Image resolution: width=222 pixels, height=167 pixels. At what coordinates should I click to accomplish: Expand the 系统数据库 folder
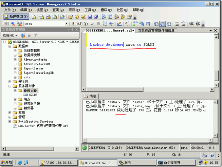click(15, 50)
